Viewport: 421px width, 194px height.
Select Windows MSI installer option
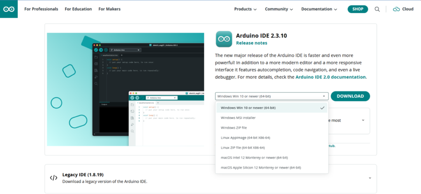[272, 118]
